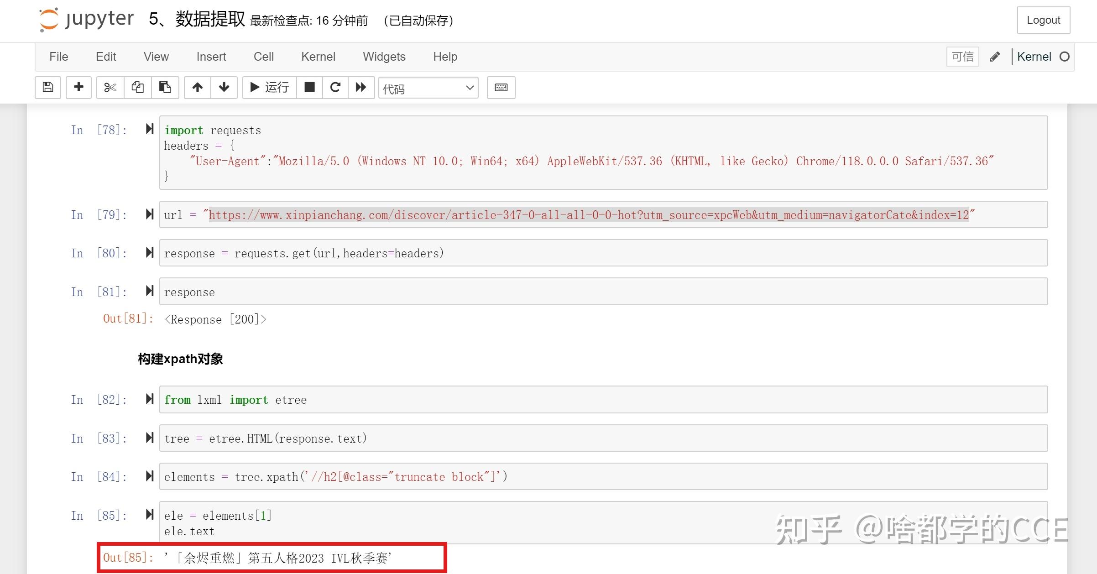The width and height of the screenshot is (1097, 574).
Task: Click the Logout button
Action: pyautogui.click(x=1044, y=20)
